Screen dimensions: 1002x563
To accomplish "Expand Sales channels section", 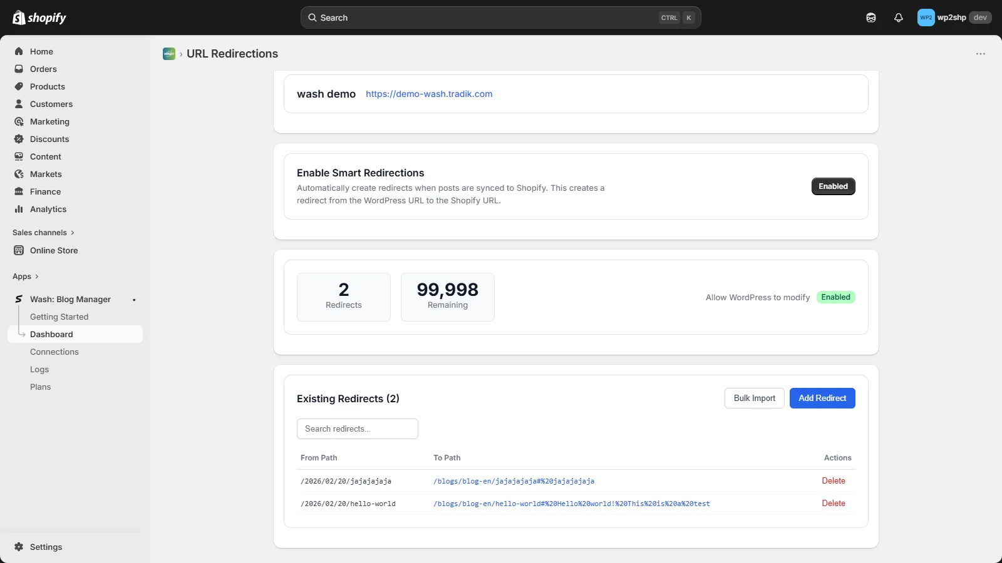I will (x=43, y=233).
